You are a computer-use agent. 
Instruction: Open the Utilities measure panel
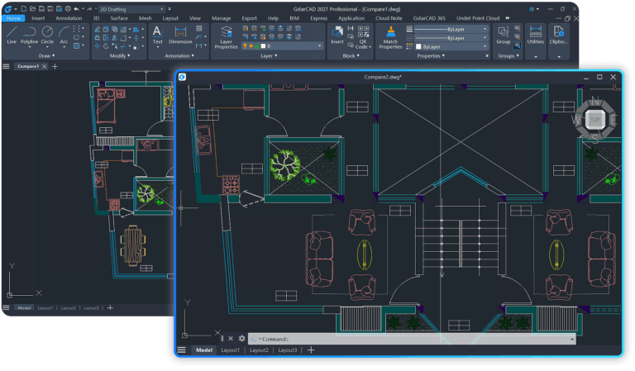tap(536, 35)
